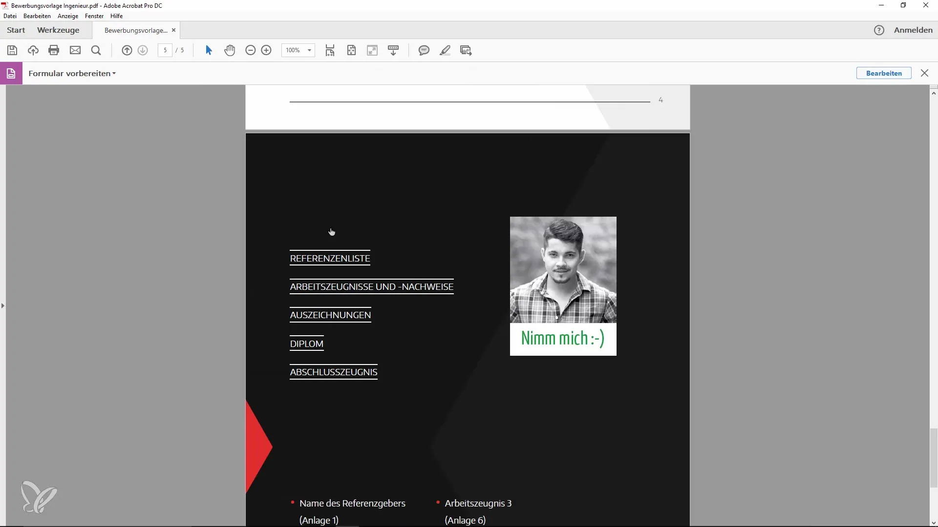Screen dimensions: 938x527
Task: Open the Datei menu
Action: [x=10, y=16]
